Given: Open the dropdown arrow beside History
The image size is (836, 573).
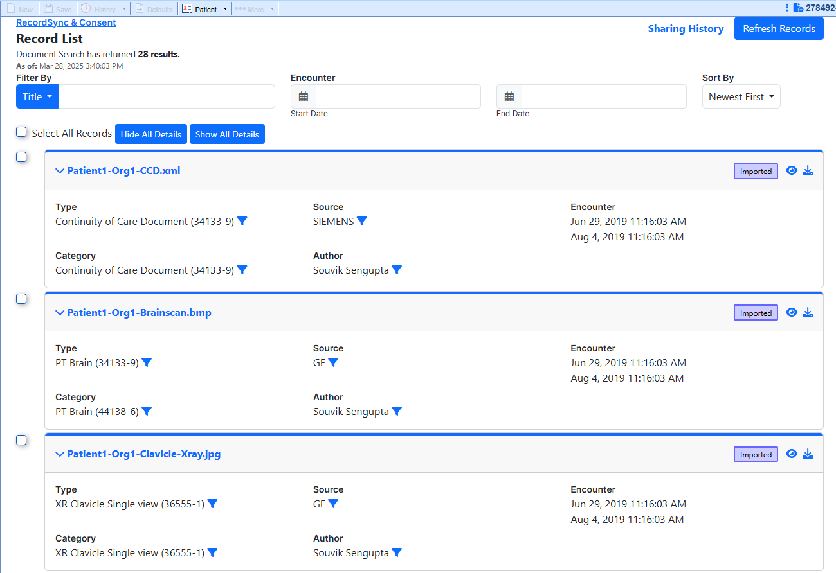Looking at the screenshot, I should click(124, 9).
